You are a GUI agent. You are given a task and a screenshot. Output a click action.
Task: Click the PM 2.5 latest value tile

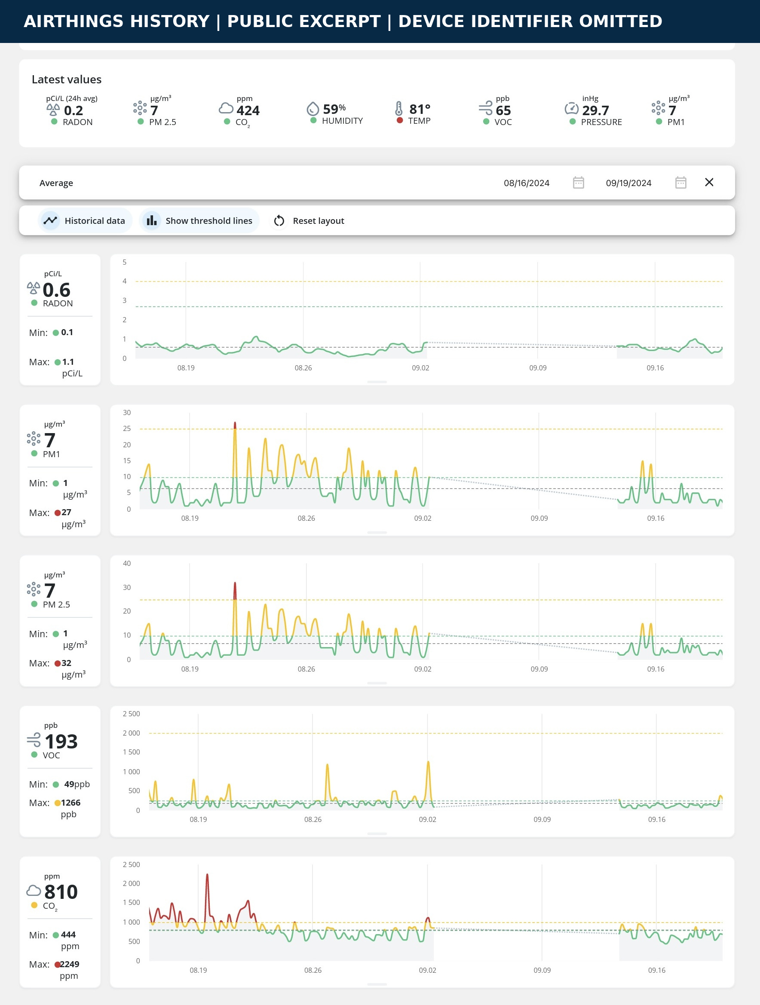click(155, 110)
